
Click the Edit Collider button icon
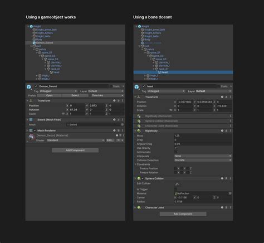coord(177,184)
